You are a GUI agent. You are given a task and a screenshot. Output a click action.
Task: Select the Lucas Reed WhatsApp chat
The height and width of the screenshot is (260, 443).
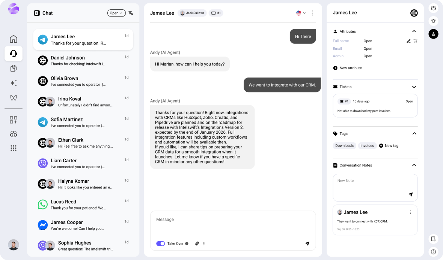point(83,205)
